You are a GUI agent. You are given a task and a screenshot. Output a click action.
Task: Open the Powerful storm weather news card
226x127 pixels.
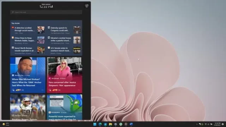64,107
